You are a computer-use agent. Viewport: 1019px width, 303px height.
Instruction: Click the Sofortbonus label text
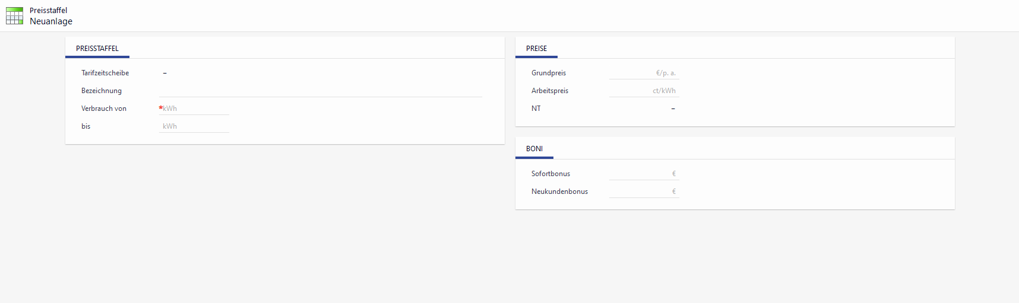(550, 174)
